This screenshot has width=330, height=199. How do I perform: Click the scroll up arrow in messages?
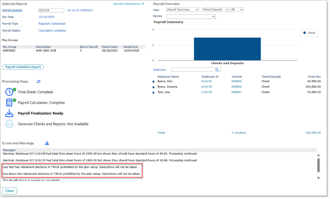(318, 156)
